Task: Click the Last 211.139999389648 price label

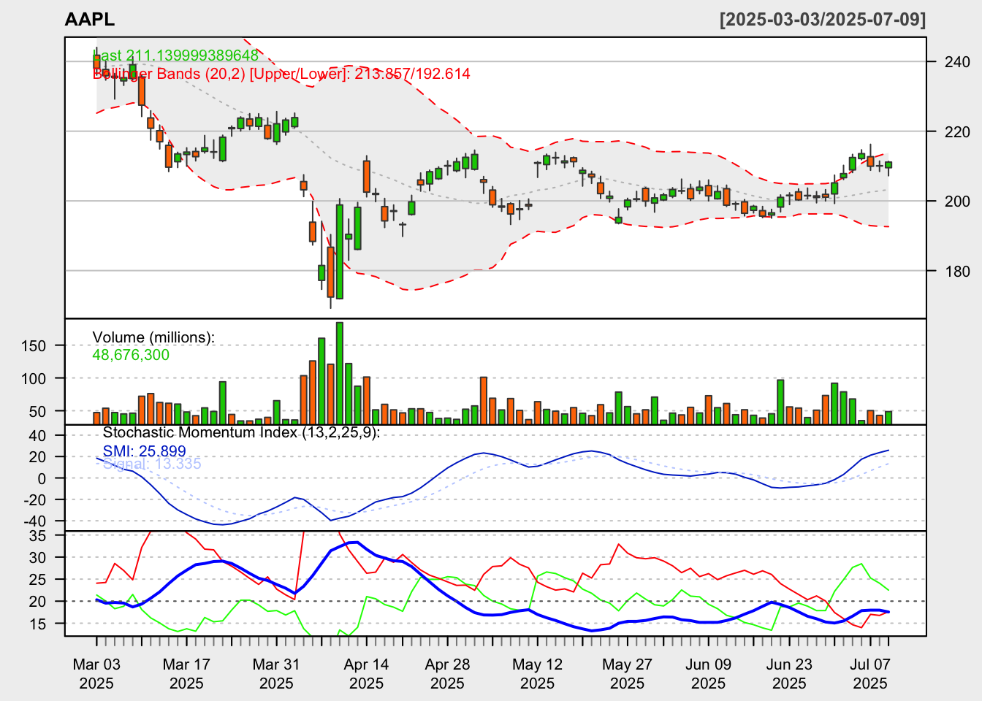Action: (175, 55)
